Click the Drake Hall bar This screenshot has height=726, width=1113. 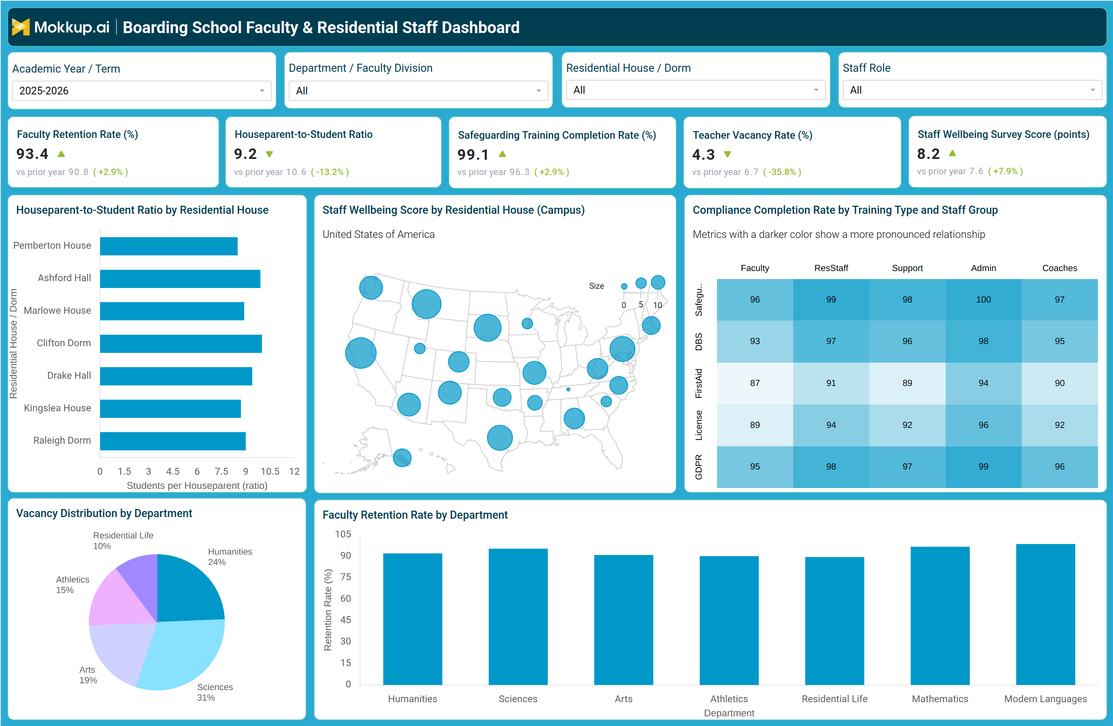click(x=176, y=376)
